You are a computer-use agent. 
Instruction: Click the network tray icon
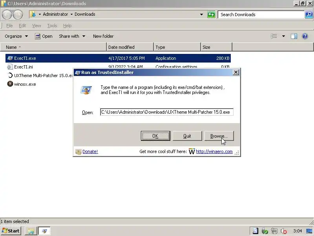click(274, 231)
